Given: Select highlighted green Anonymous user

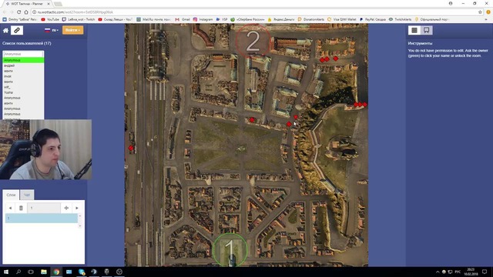Looking at the screenshot, I should 23,60.
